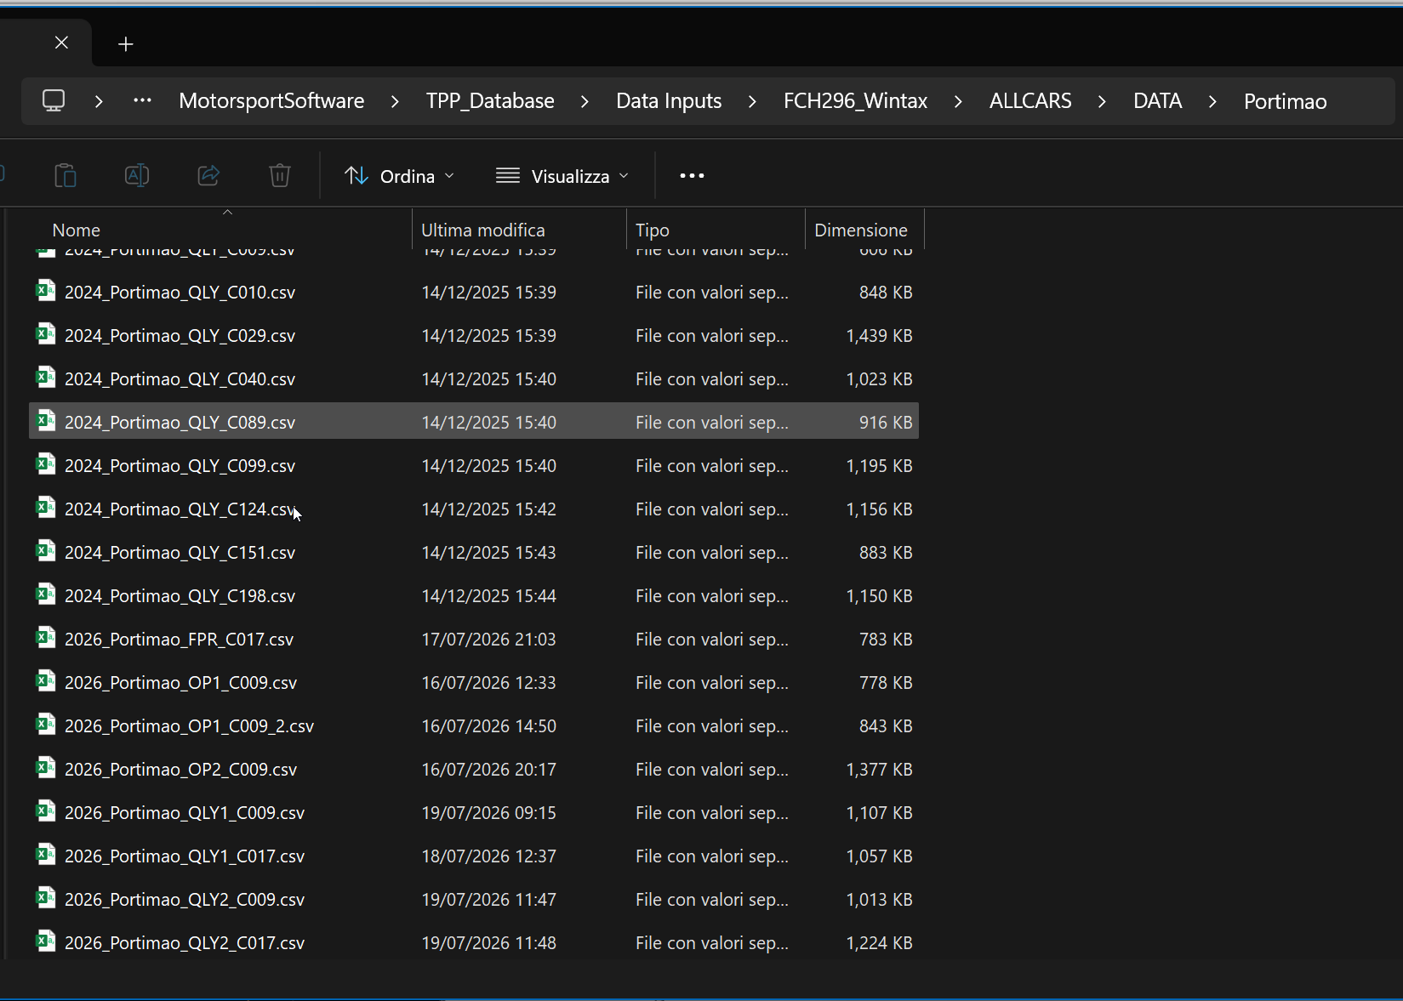Open the Visualizza view dropdown

pos(562,176)
